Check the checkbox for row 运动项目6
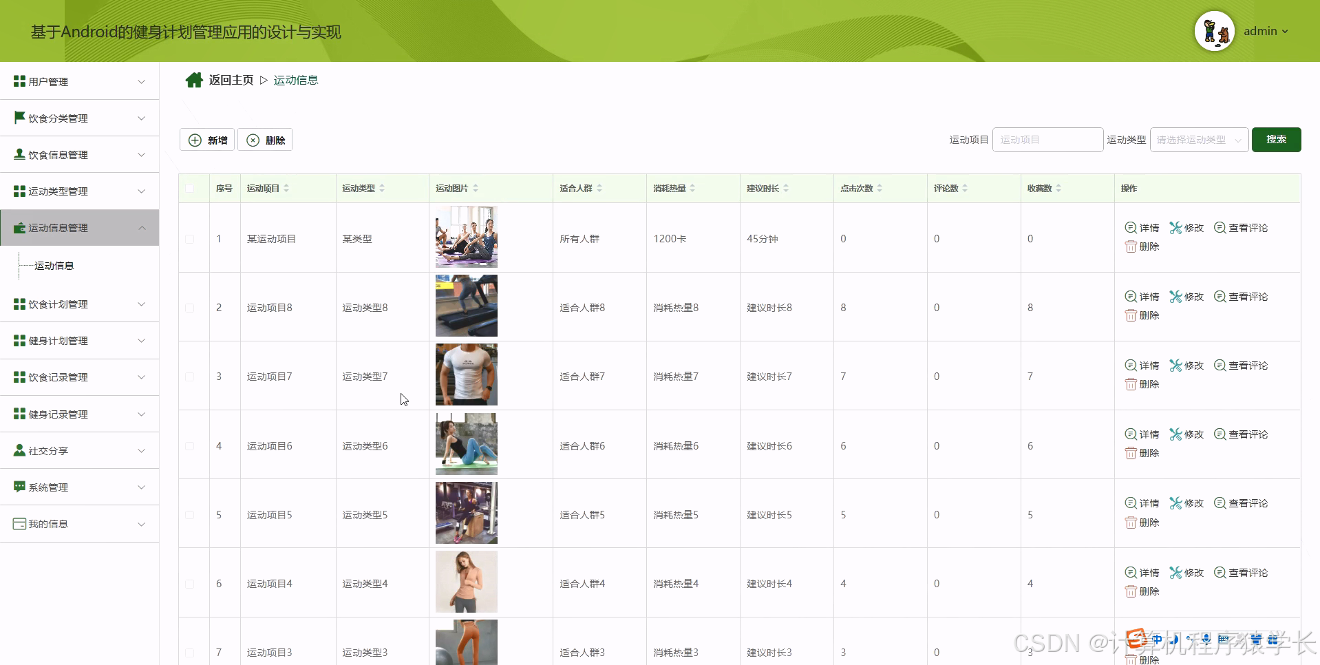The height and width of the screenshot is (665, 1320). (x=189, y=446)
